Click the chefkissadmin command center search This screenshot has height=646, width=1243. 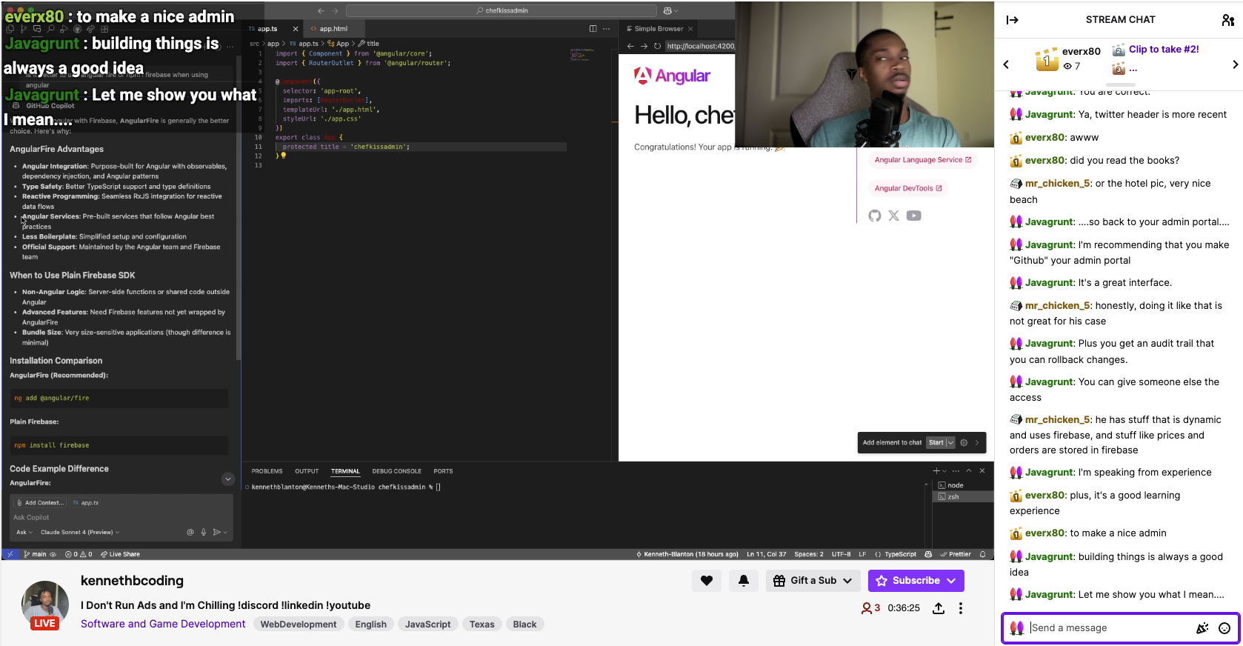pos(501,10)
